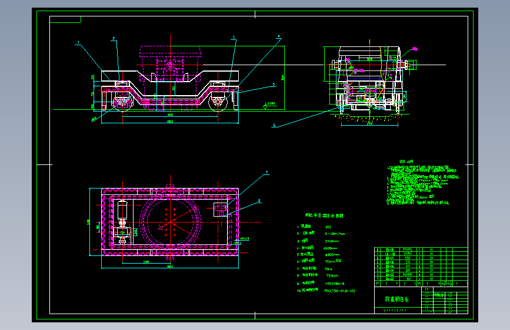Click the left wheel in the side view
The height and width of the screenshot is (330, 510).
pos(122,102)
